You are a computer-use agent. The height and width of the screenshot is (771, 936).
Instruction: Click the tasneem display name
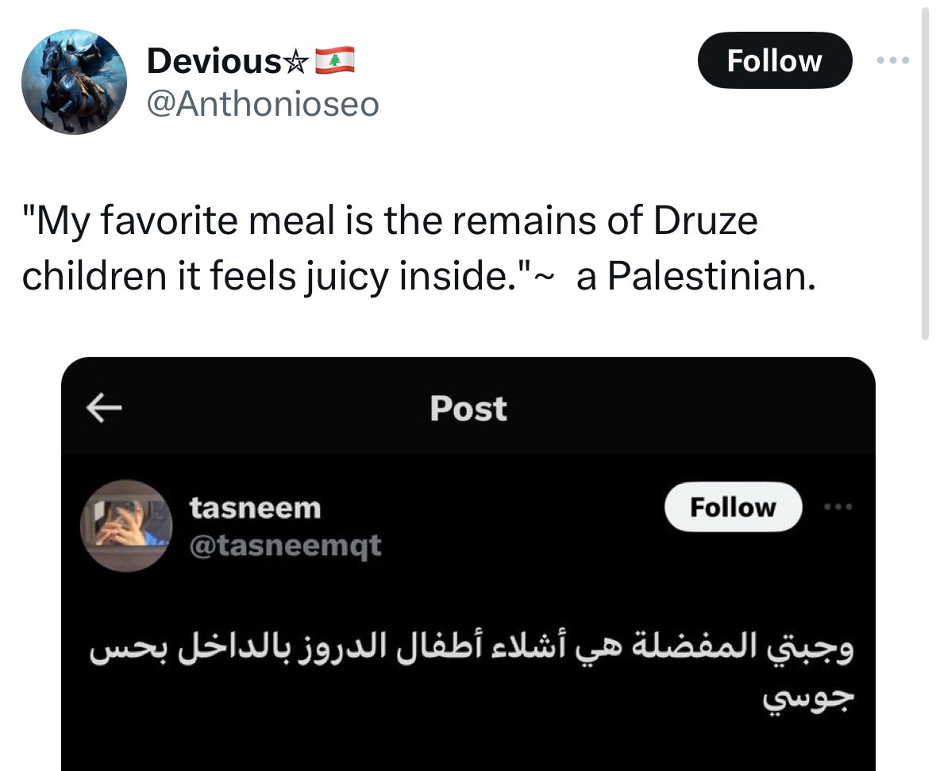point(255,508)
